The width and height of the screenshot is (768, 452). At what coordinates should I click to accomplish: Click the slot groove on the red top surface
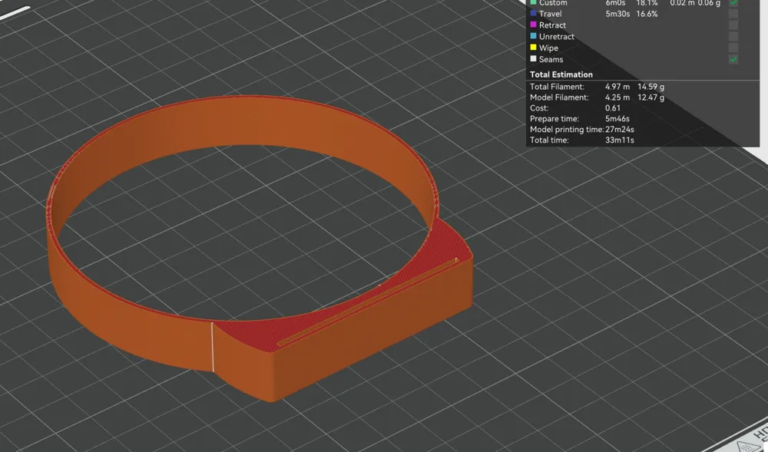(367, 302)
